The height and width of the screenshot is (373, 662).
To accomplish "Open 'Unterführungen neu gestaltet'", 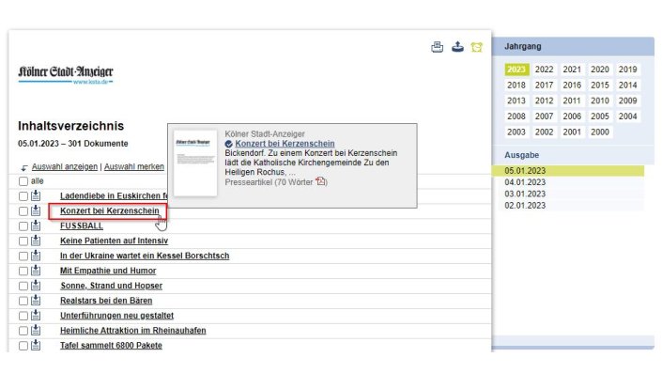I will [x=117, y=315].
